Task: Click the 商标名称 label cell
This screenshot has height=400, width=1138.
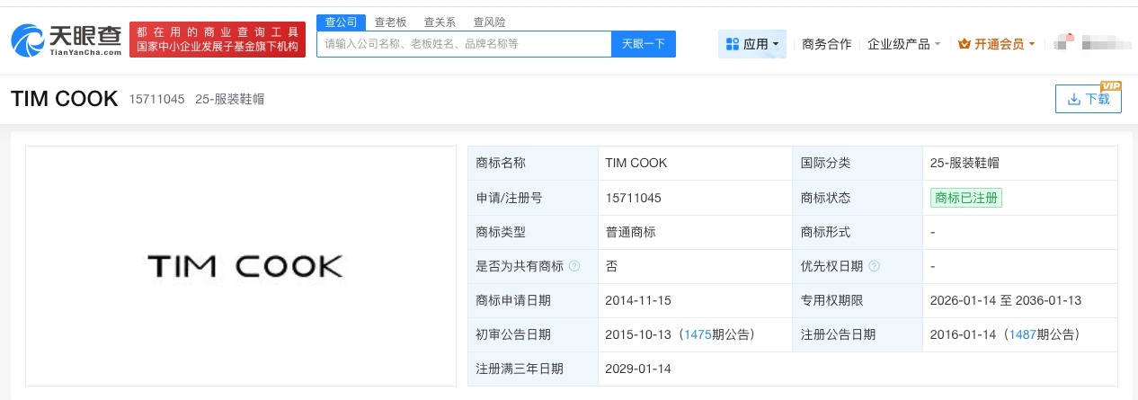Action: tap(533, 164)
